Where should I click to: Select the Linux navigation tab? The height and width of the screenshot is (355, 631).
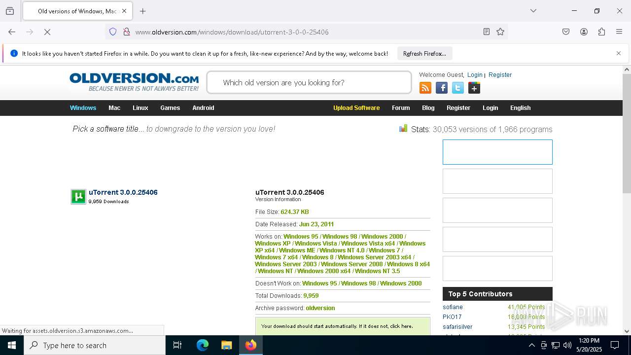[x=140, y=108]
